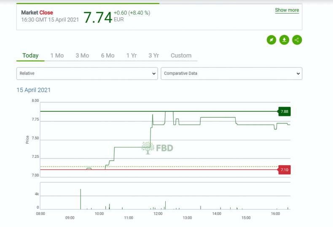The image size is (333, 227).
Task: Open the Custom date range tab
Action: (181, 56)
